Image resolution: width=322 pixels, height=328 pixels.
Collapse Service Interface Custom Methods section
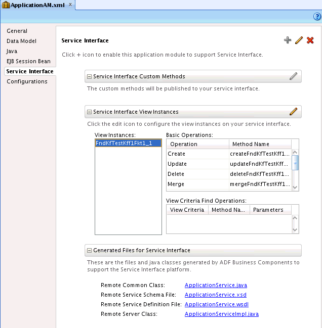(x=89, y=76)
